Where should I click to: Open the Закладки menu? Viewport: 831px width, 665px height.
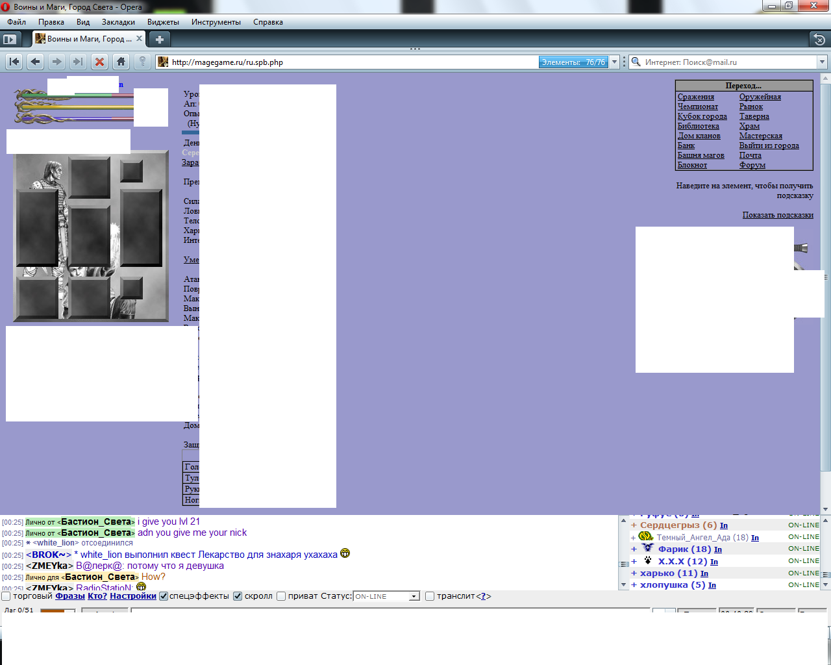[118, 22]
